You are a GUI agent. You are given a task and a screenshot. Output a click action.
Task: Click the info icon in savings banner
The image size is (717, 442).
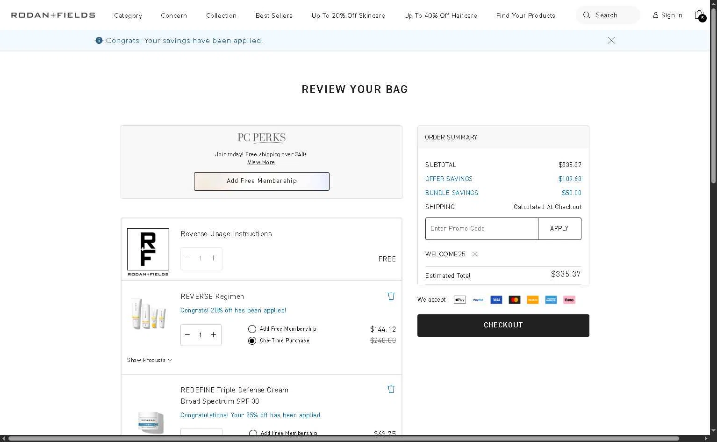click(x=99, y=41)
